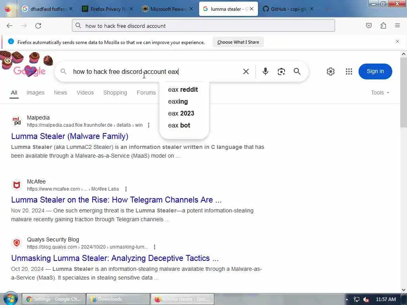This screenshot has height=305, width=407.
Task: Select the Shopping search filter
Action: pos(115,93)
